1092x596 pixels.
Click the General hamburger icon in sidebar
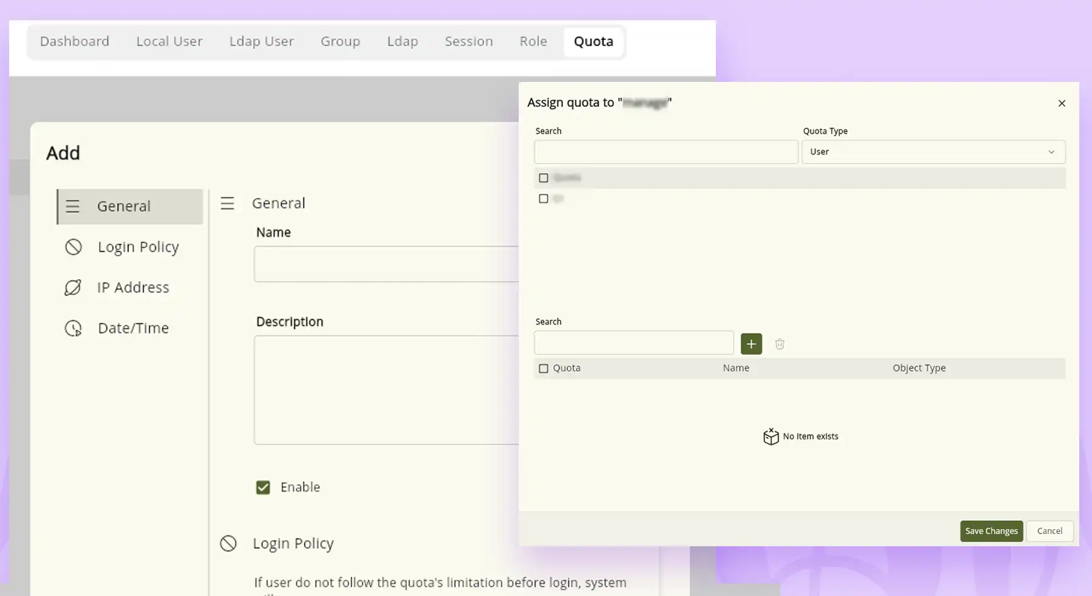tap(73, 206)
